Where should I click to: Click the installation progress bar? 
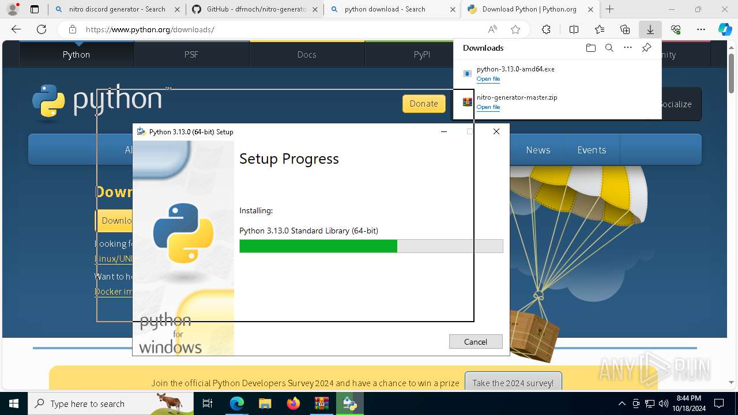pyautogui.click(x=371, y=246)
